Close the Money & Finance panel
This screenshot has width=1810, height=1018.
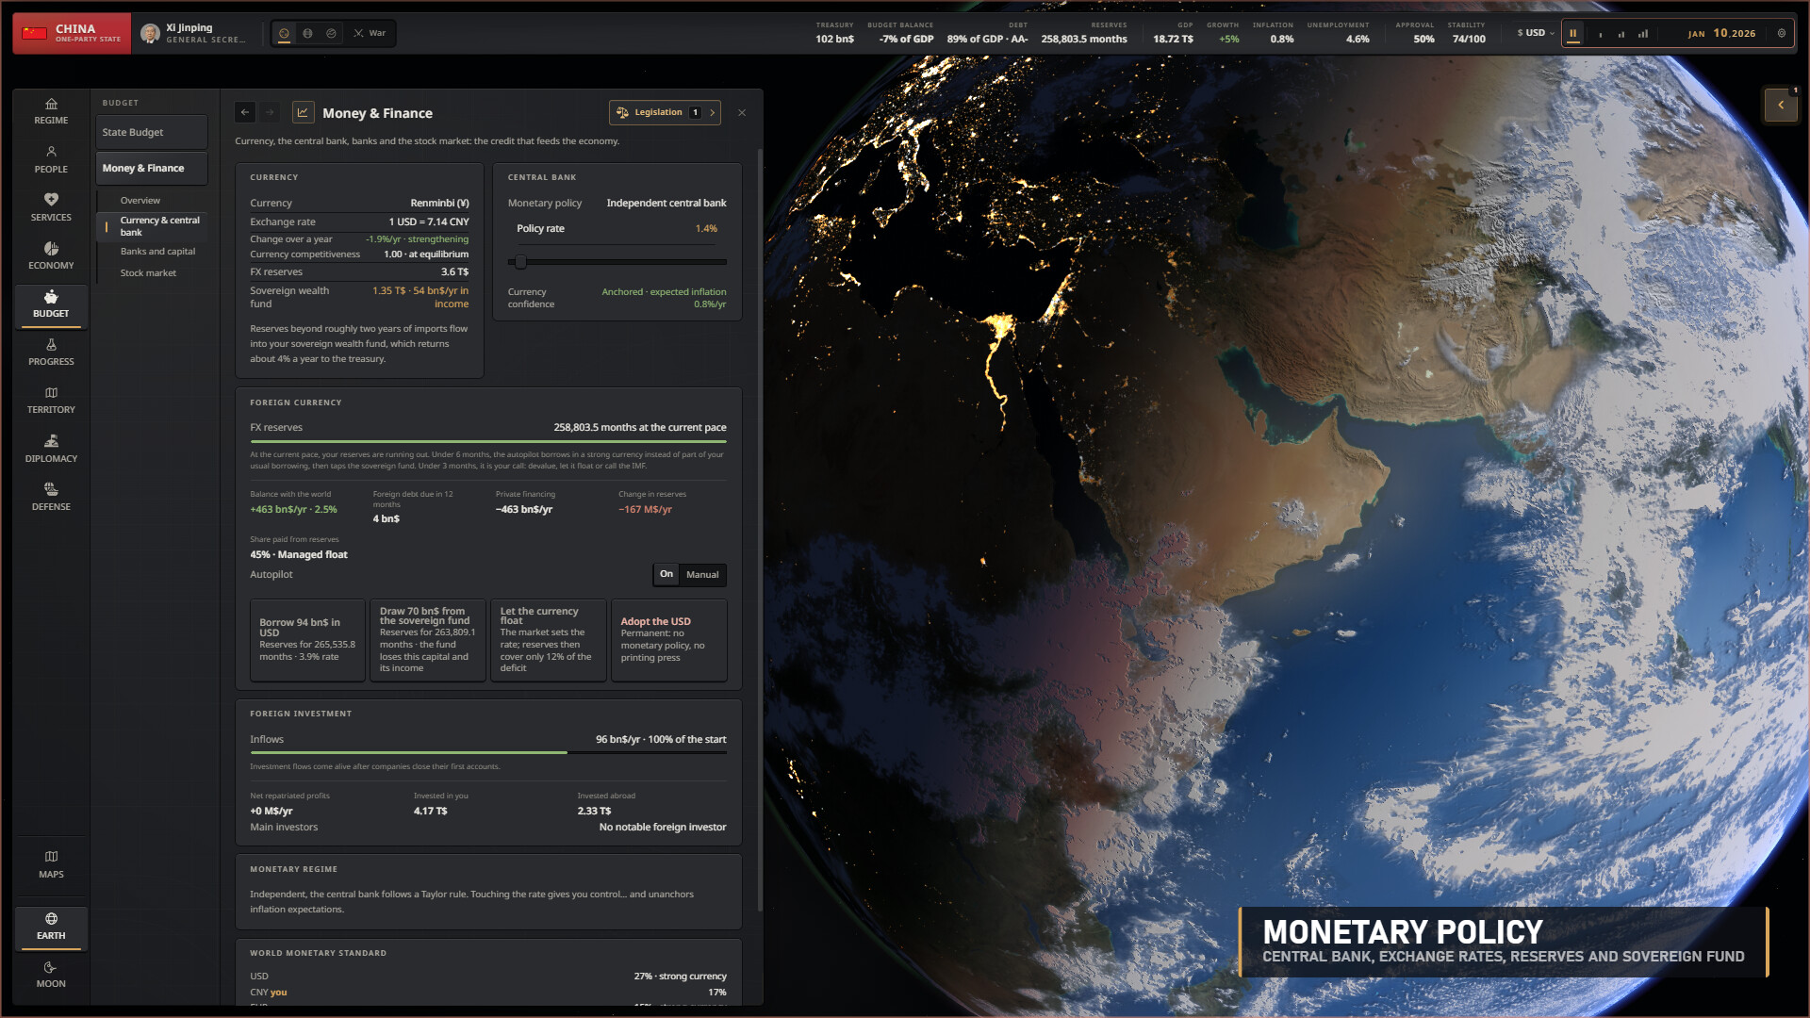coord(742,112)
